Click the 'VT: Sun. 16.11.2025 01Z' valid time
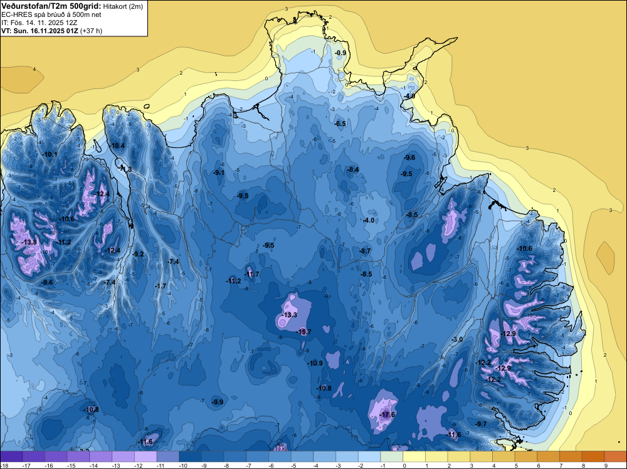Viewport: 627px width, 469px height. [x=40, y=31]
